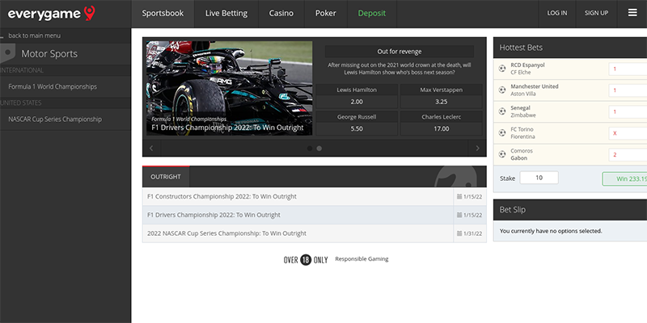The height and width of the screenshot is (323, 647).
Task: Open 2022 NASCAR Cup Series Championship outright
Action: [x=315, y=233]
